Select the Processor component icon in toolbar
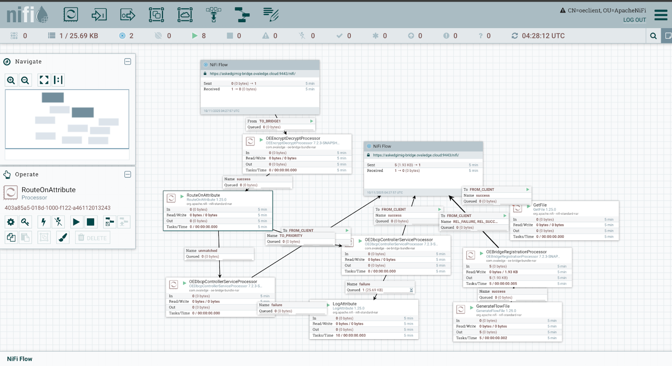 click(x=71, y=15)
